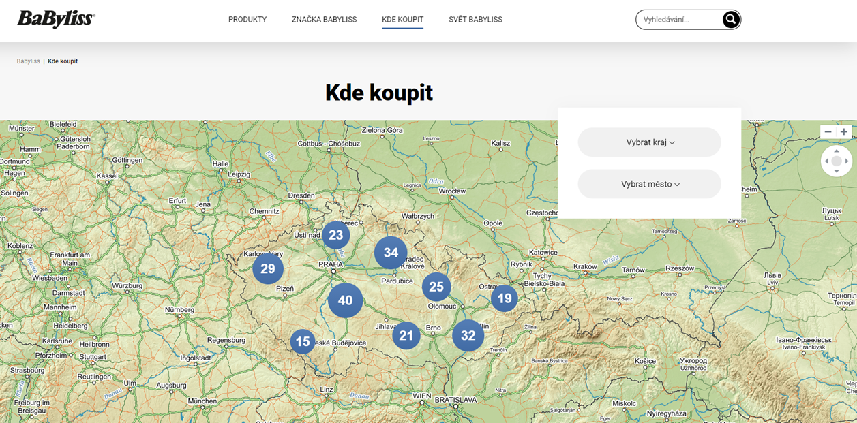This screenshot has width=857, height=423.
Task: Pan the map right with arrow
Action: (847, 161)
